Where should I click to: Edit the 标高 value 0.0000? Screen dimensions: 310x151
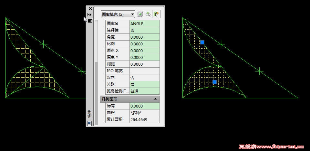click(x=145, y=106)
